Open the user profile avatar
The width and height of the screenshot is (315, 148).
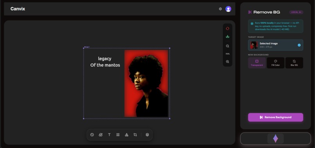point(228,9)
